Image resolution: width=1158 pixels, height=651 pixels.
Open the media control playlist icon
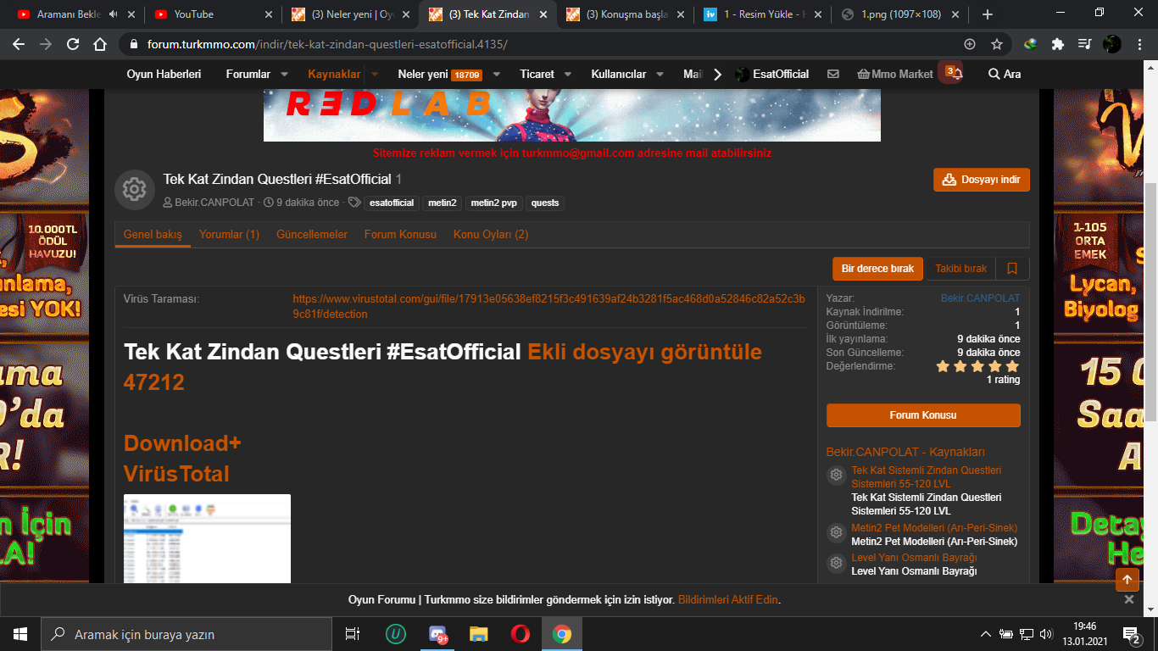click(x=1084, y=44)
